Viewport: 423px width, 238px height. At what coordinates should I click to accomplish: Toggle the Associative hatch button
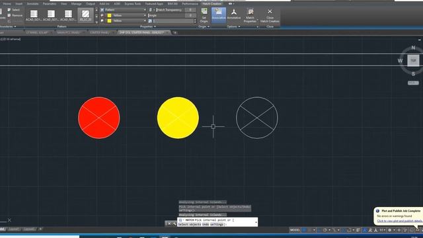(219, 15)
